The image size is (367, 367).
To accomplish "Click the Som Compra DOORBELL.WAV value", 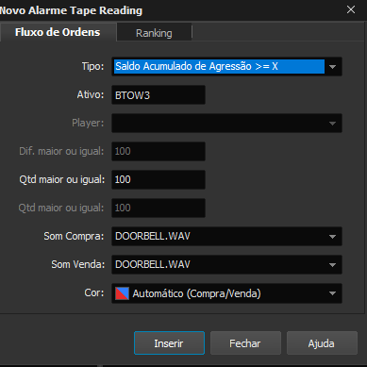I will coord(153,236).
